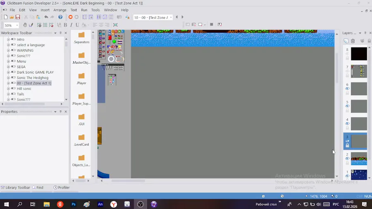Open the zoom 50% dropdown
372x209 pixels.
coord(17,25)
